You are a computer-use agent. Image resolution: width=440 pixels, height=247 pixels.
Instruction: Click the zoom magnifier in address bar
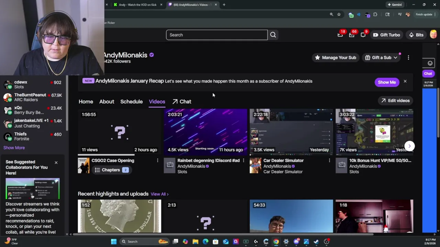click(331, 14)
